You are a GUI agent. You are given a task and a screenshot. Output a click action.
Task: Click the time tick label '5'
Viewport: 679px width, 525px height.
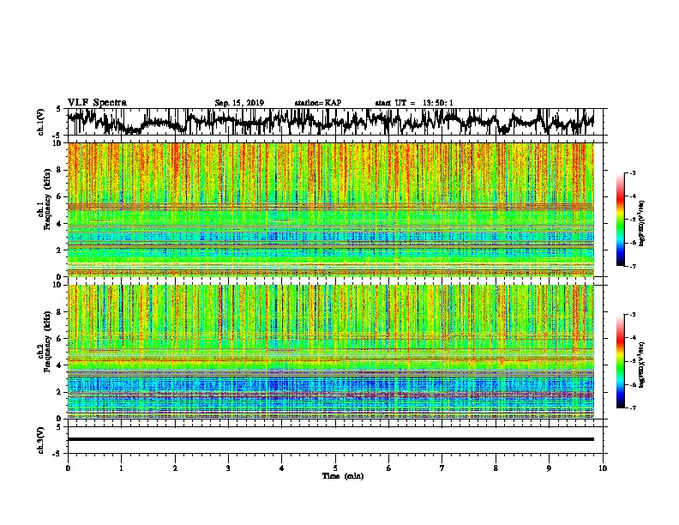(x=335, y=468)
